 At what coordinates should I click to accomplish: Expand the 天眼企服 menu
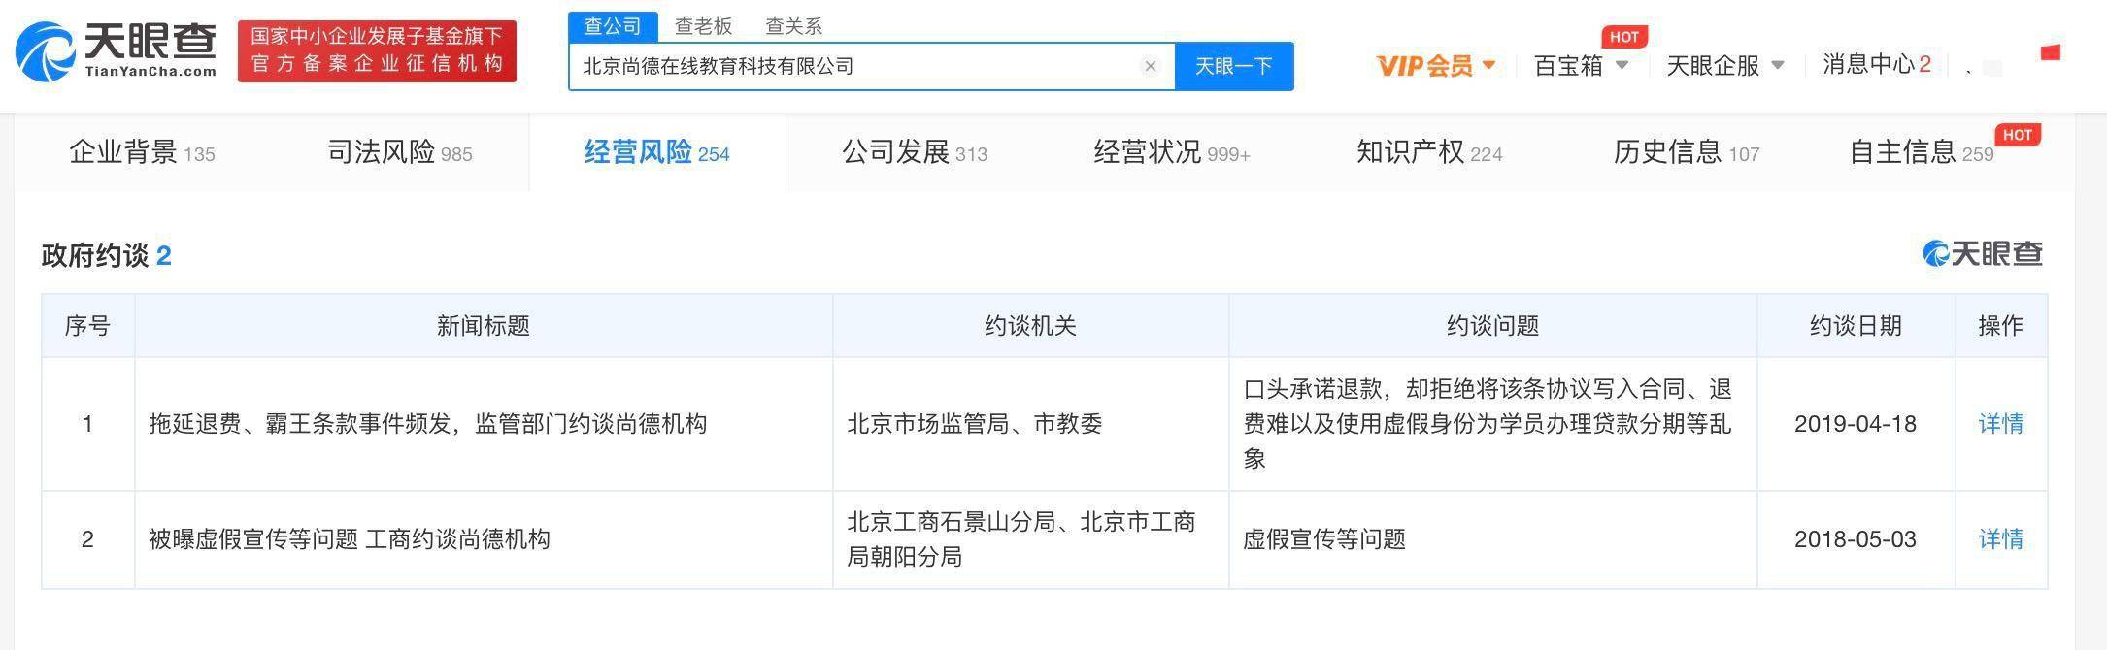(1725, 66)
